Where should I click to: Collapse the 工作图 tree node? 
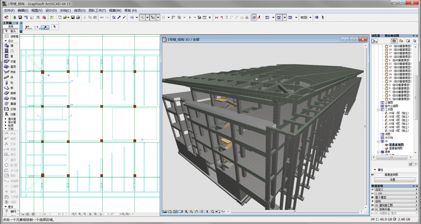pyautogui.click(x=378, y=110)
